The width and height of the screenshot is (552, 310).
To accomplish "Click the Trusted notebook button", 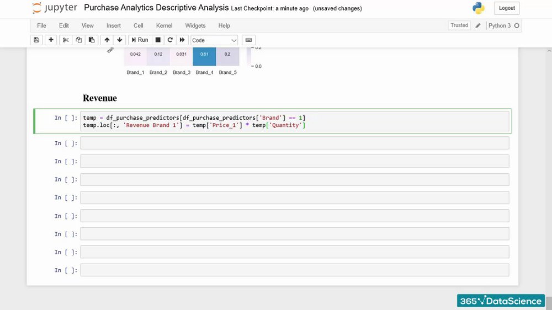I will click(459, 25).
